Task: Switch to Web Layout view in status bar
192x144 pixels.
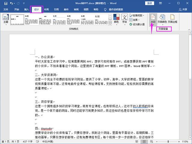Action: coord(151,142)
